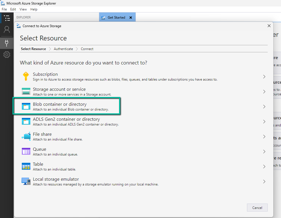The height and width of the screenshot is (218, 281).
Task: Open the File menu
Action: click(x=4, y=9)
